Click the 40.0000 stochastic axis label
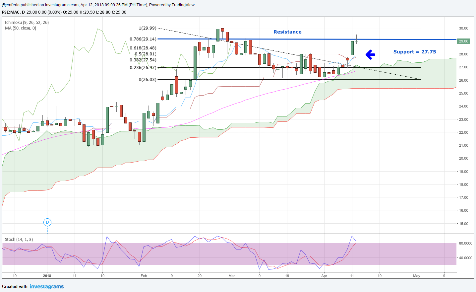 coord(465,258)
